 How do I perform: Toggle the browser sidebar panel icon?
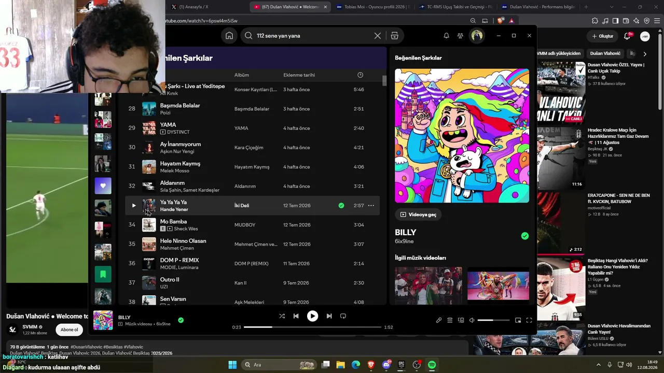[615, 21]
